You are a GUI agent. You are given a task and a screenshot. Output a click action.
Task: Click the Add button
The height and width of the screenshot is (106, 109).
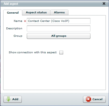point(12,99)
